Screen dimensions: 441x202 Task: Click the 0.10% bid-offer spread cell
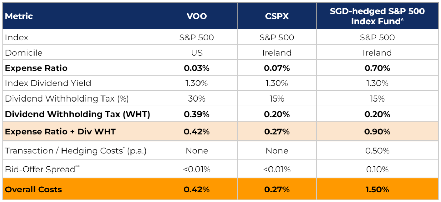pyautogui.click(x=377, y=169)
